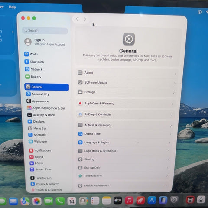Image resolution: width=208 pixels, height=208 pixels.
Task: Select Network in the sidebar
Action: click(x=34, y=69)
